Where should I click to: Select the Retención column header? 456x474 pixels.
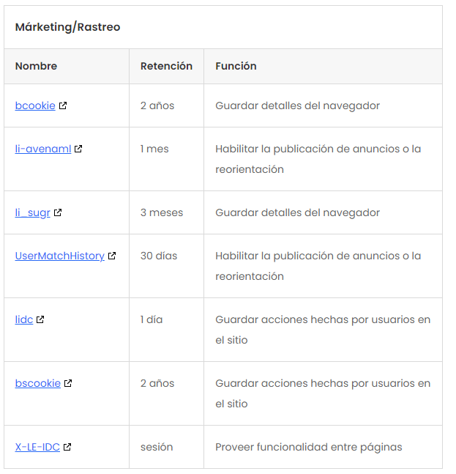[166, 66]
